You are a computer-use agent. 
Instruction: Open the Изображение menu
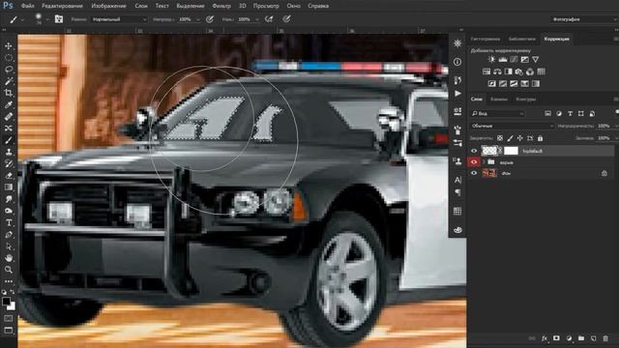(108, 6)
